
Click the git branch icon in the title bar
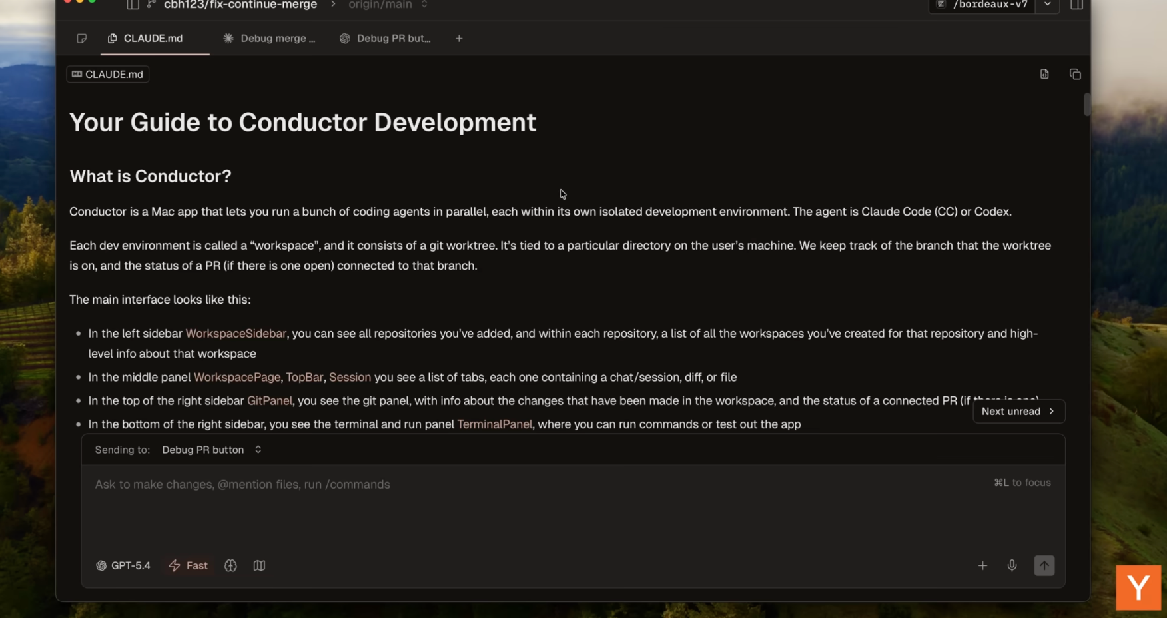[151, 5]
